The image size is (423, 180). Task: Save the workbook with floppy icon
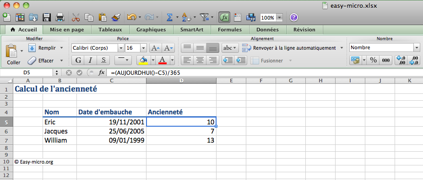pos(47,17)
